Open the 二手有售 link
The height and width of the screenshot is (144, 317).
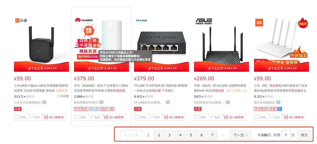(x=63, y=96)
